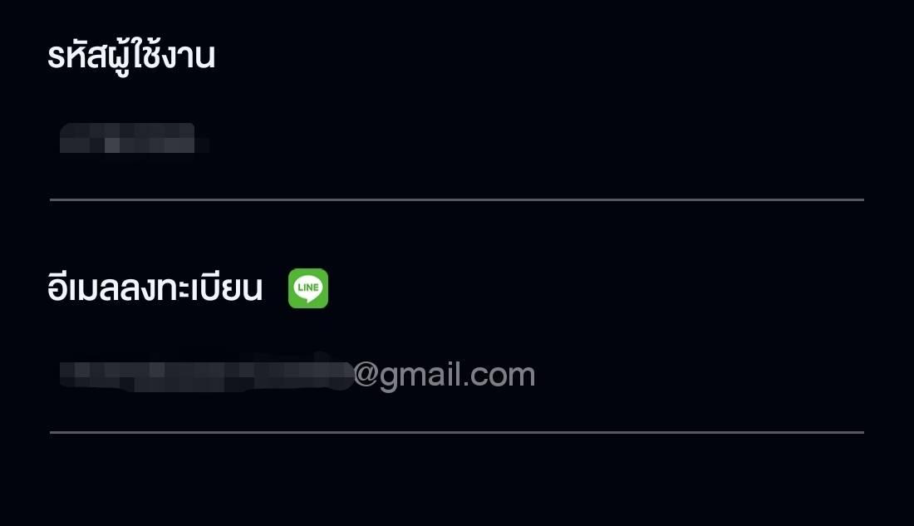Click the right end of blurred user ID

point(199,140)
